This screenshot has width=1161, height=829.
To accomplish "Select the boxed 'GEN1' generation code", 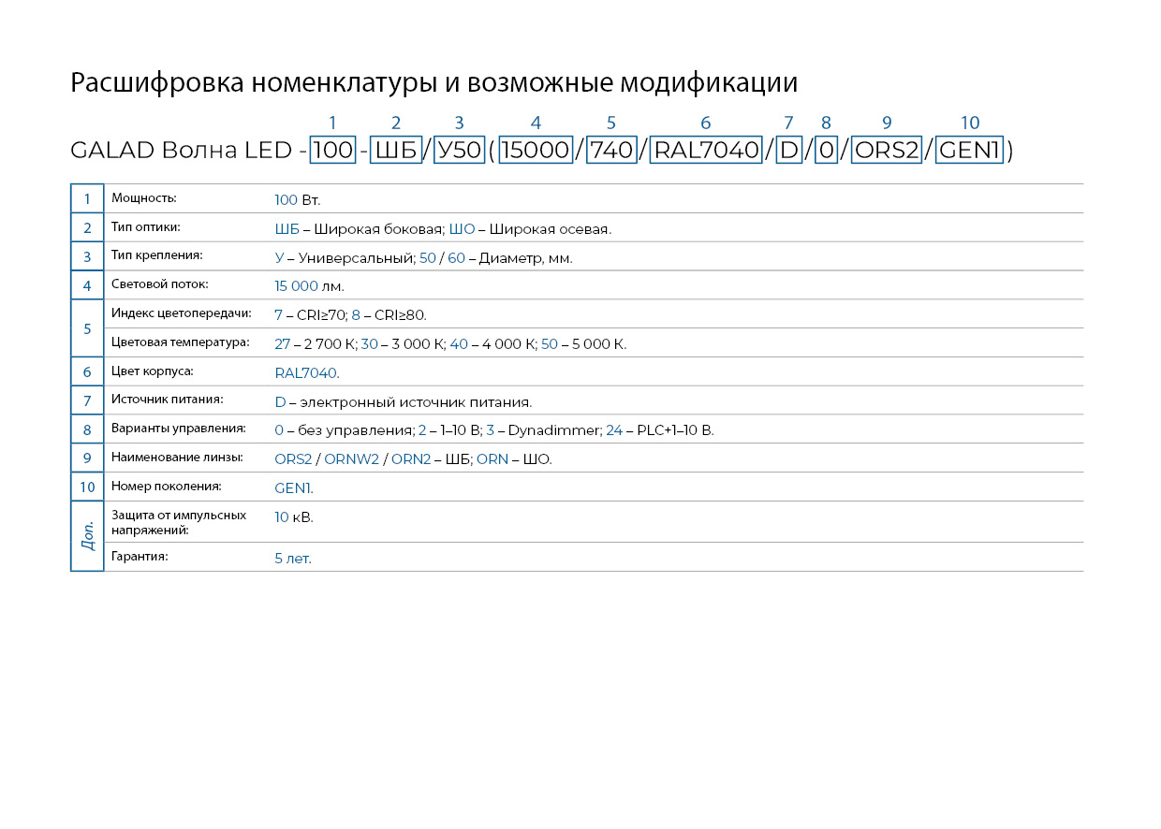I will [x=970, y=151].
